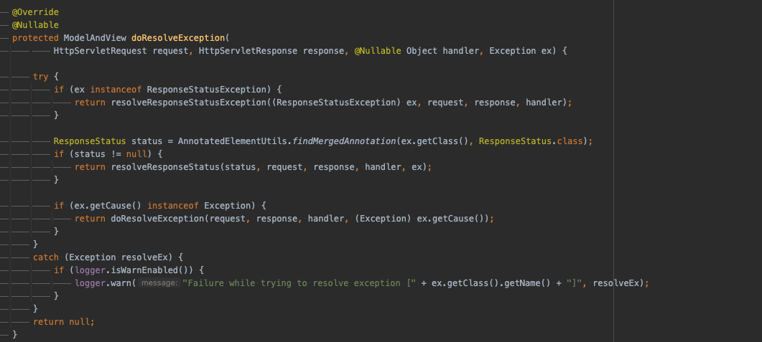Image resolution: width=762 pixels, height=342 pixels.
Task: Click the recursive doResolveException call
Action: 157,218
